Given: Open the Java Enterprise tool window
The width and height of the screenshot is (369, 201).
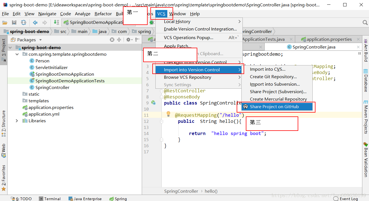Looking at the screenshot, I should [85, 199].
